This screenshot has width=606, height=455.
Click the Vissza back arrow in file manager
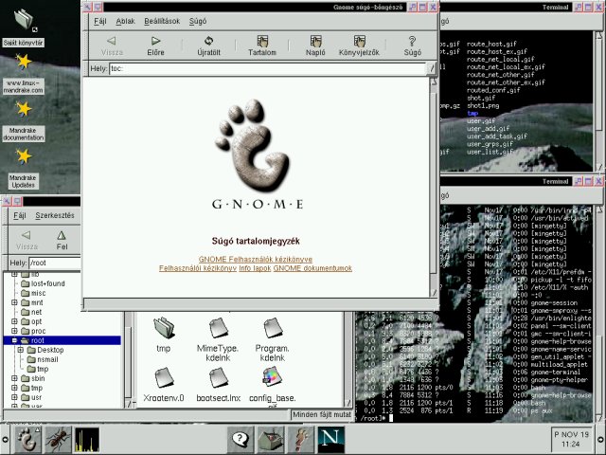(x=27, y=240)
